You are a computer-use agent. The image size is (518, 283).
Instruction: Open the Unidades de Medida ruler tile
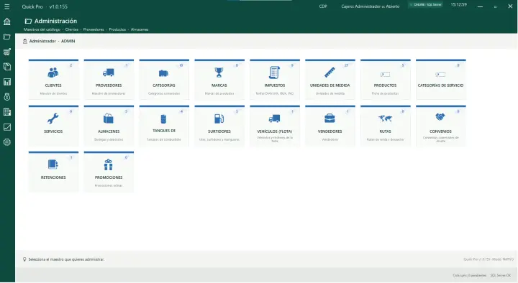[330, 80]
